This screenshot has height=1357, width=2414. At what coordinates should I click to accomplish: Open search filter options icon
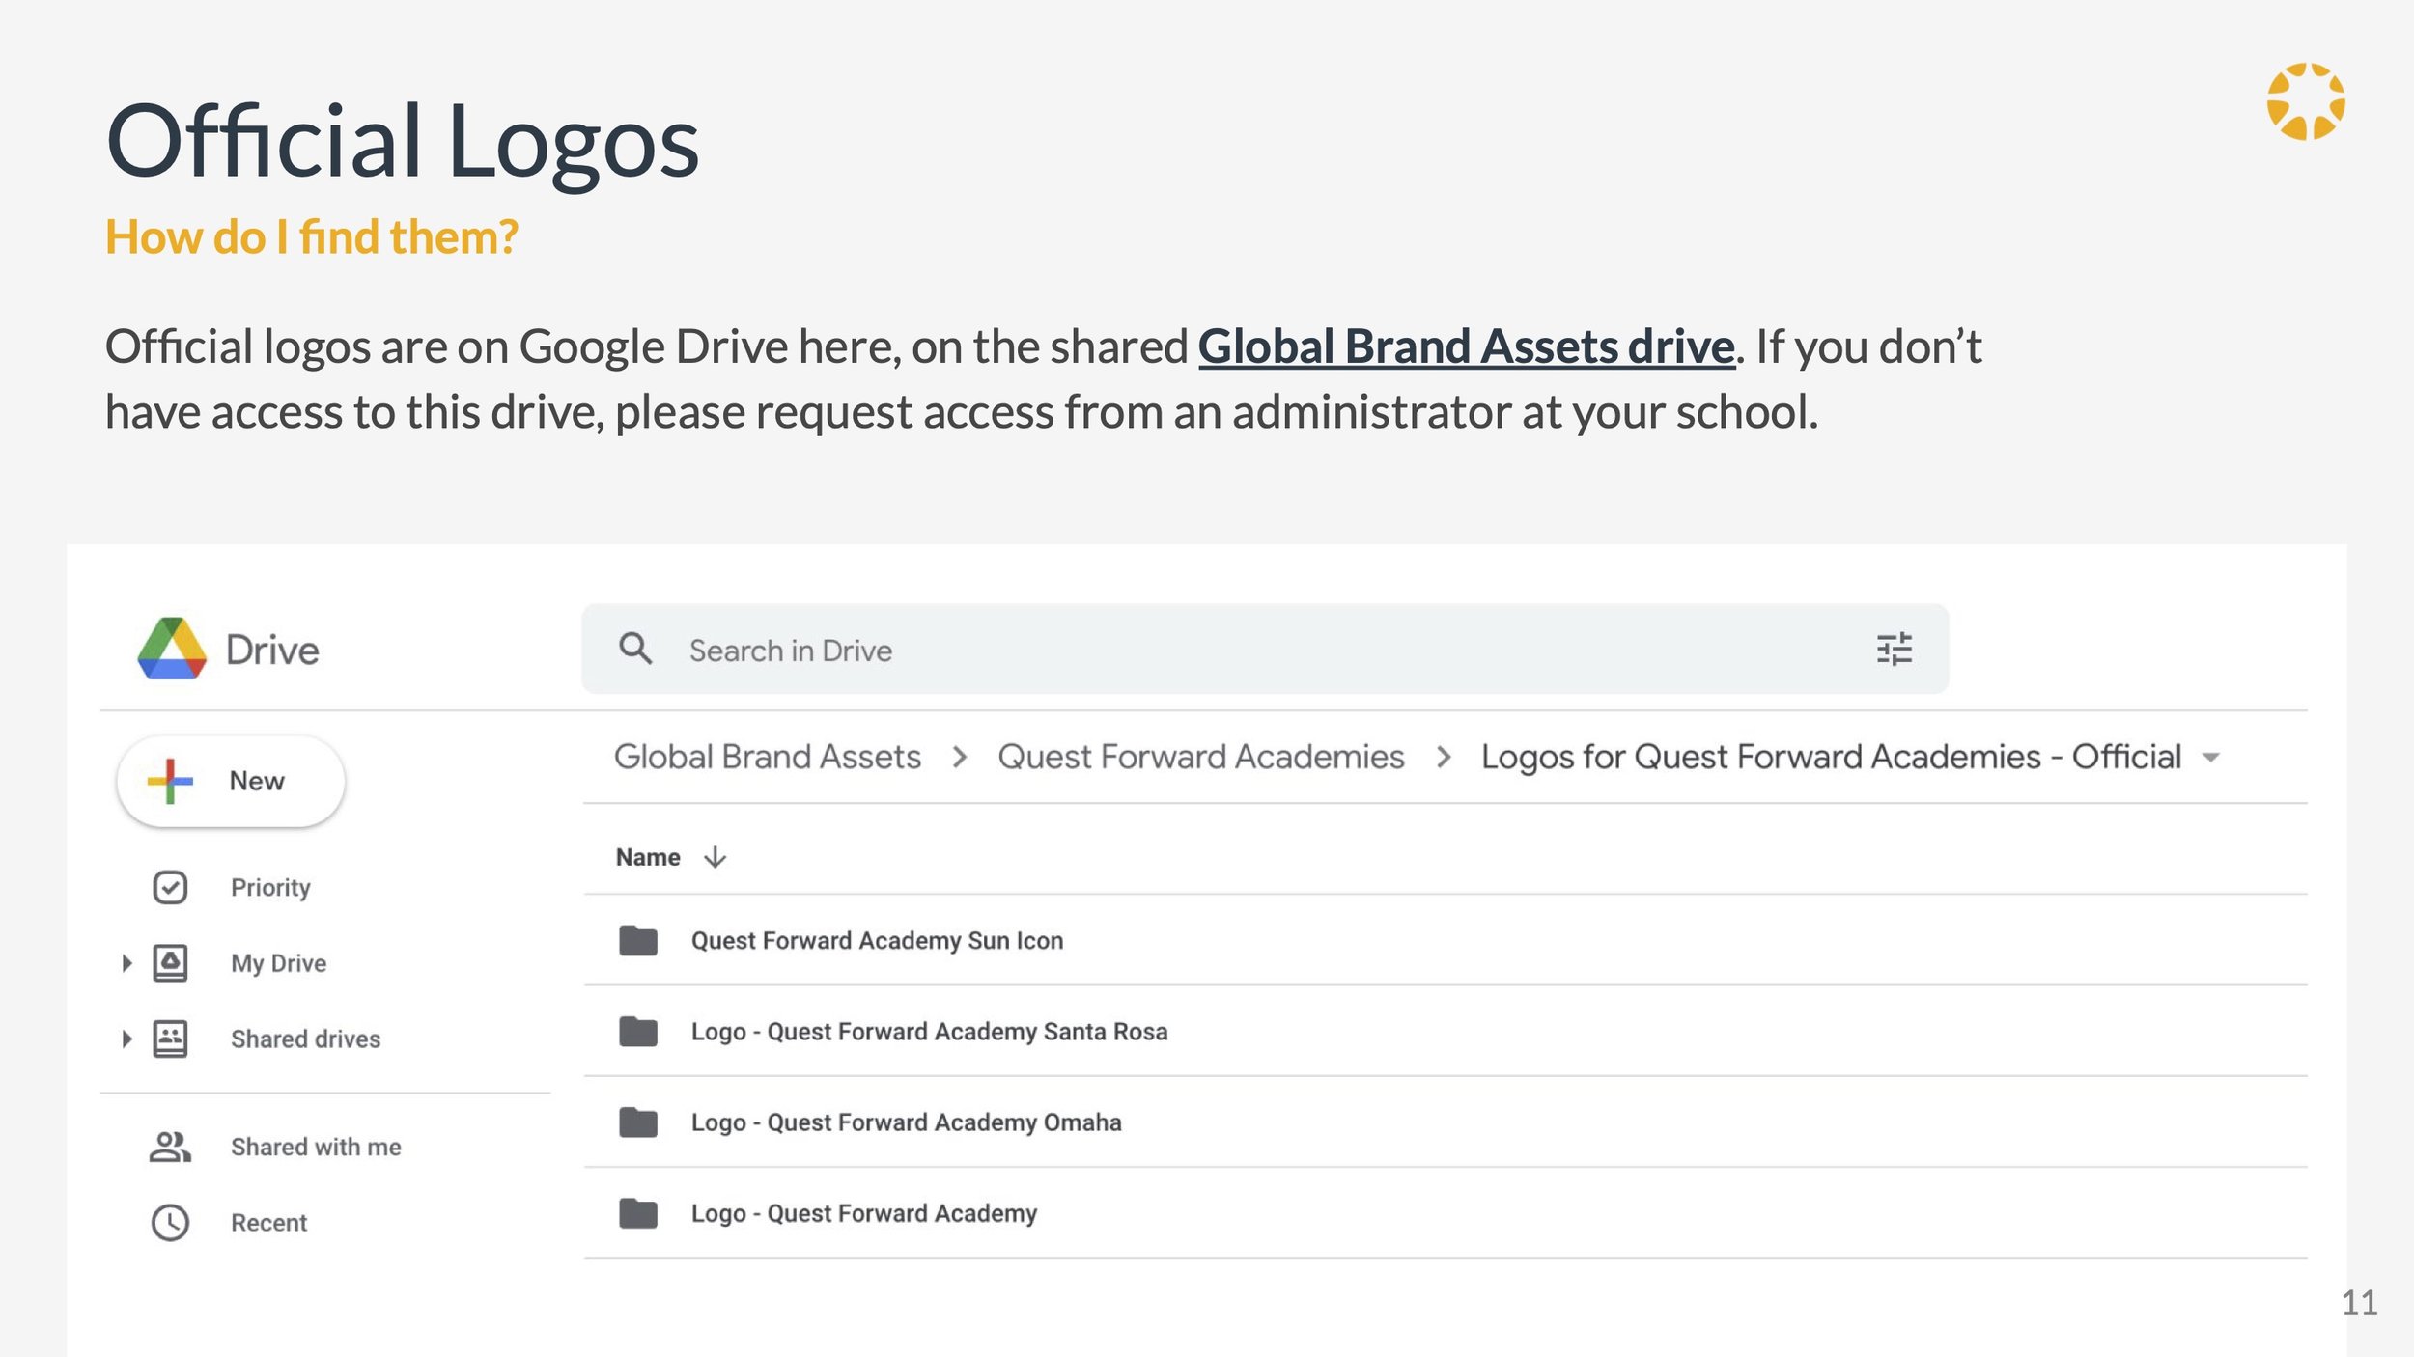tap(1894, 650)
